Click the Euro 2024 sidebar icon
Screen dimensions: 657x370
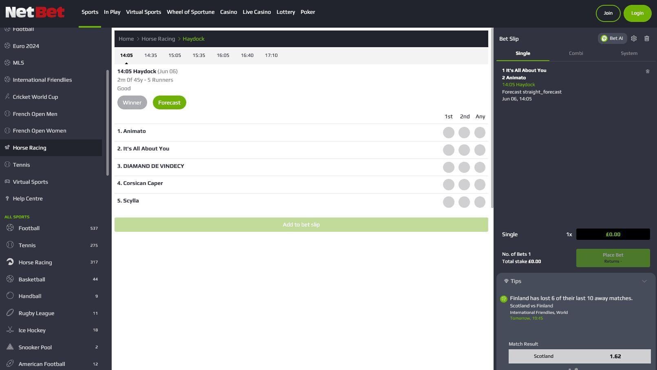[x=7, y=46]
